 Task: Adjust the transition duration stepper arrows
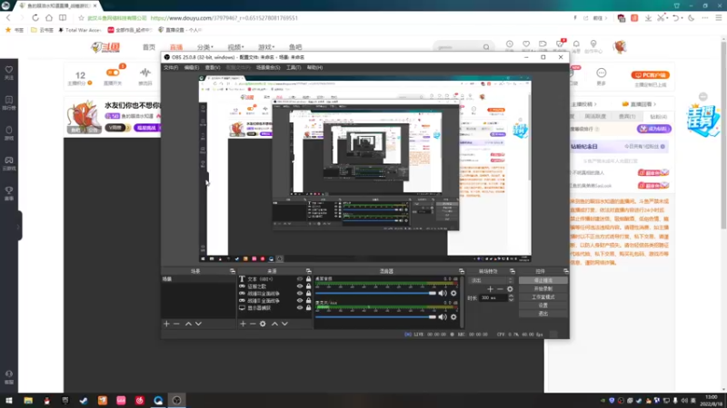(x=511, y=298)
